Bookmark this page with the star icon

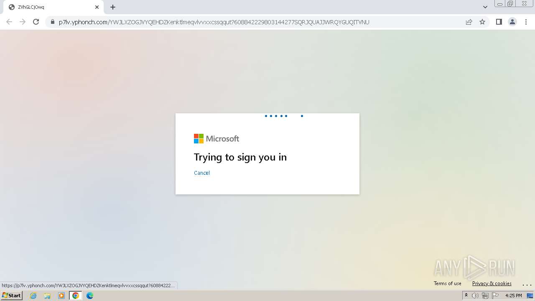482,22
